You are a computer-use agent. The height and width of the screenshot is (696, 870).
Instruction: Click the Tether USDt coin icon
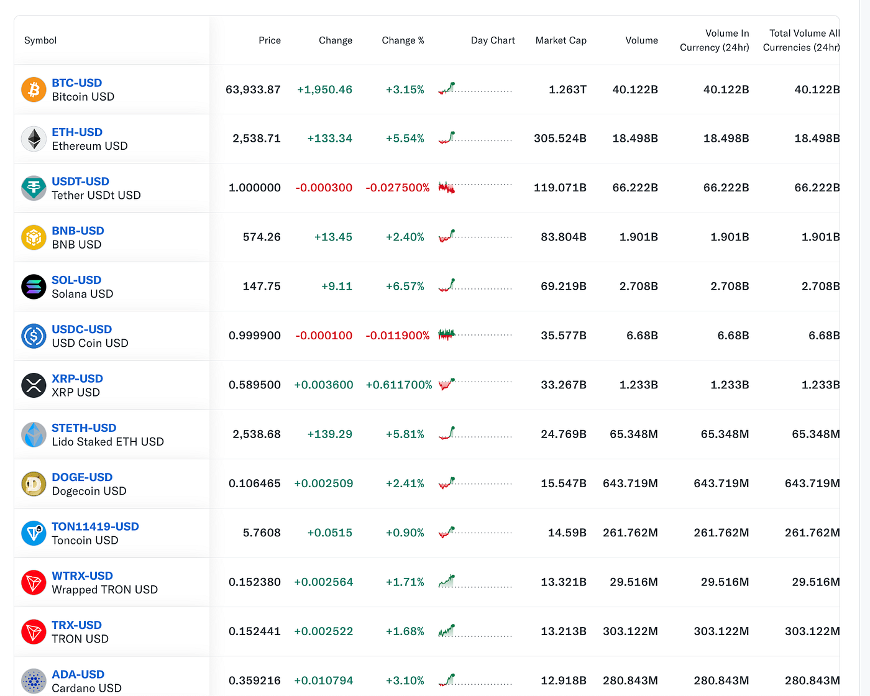point(34,188)
